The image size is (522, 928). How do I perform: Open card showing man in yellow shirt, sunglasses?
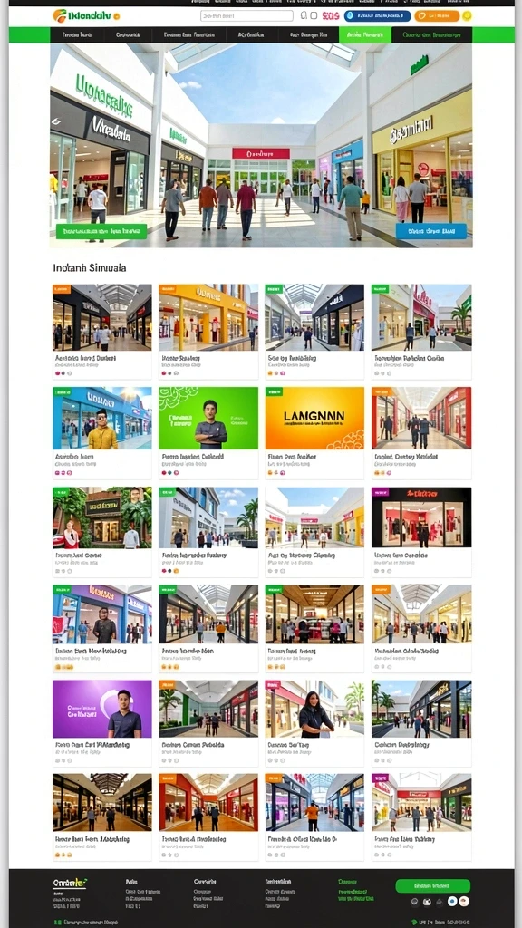(102, 419)
